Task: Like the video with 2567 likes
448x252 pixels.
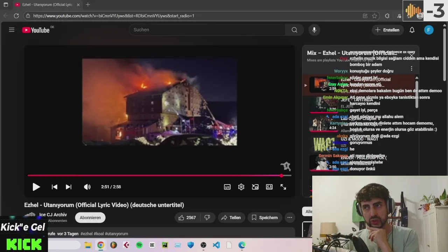Action: pyautogui.click(x=187, y=218)
